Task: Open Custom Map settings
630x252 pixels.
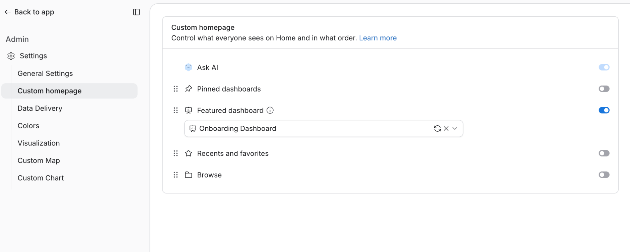Action: coord(39,160)
